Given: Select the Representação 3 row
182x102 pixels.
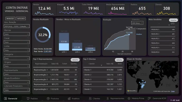Looking at the screenshot, I should (55, 80).
